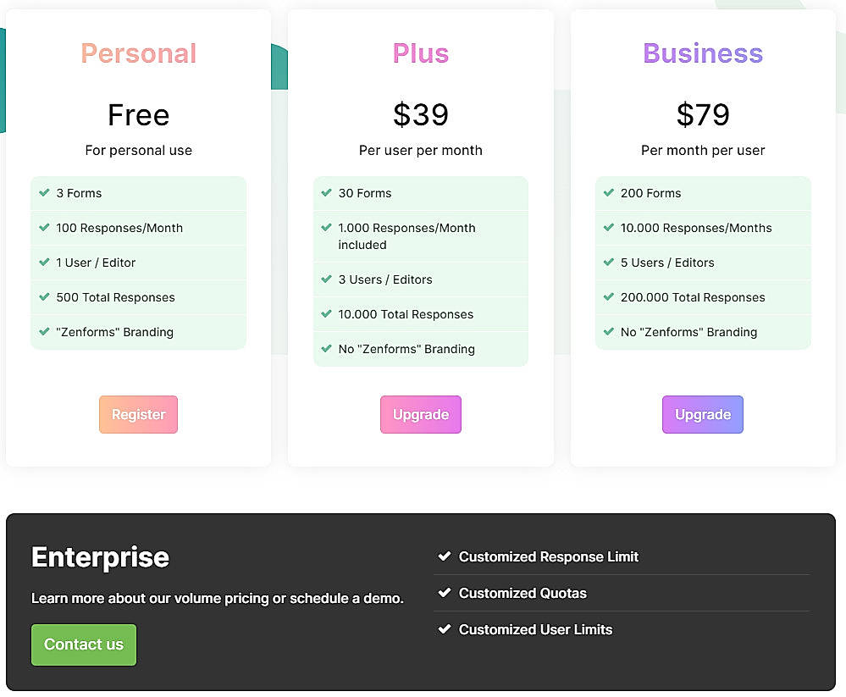
Task: Click the checkmark beside "Customized Quotas"
Action: [445, 593]
